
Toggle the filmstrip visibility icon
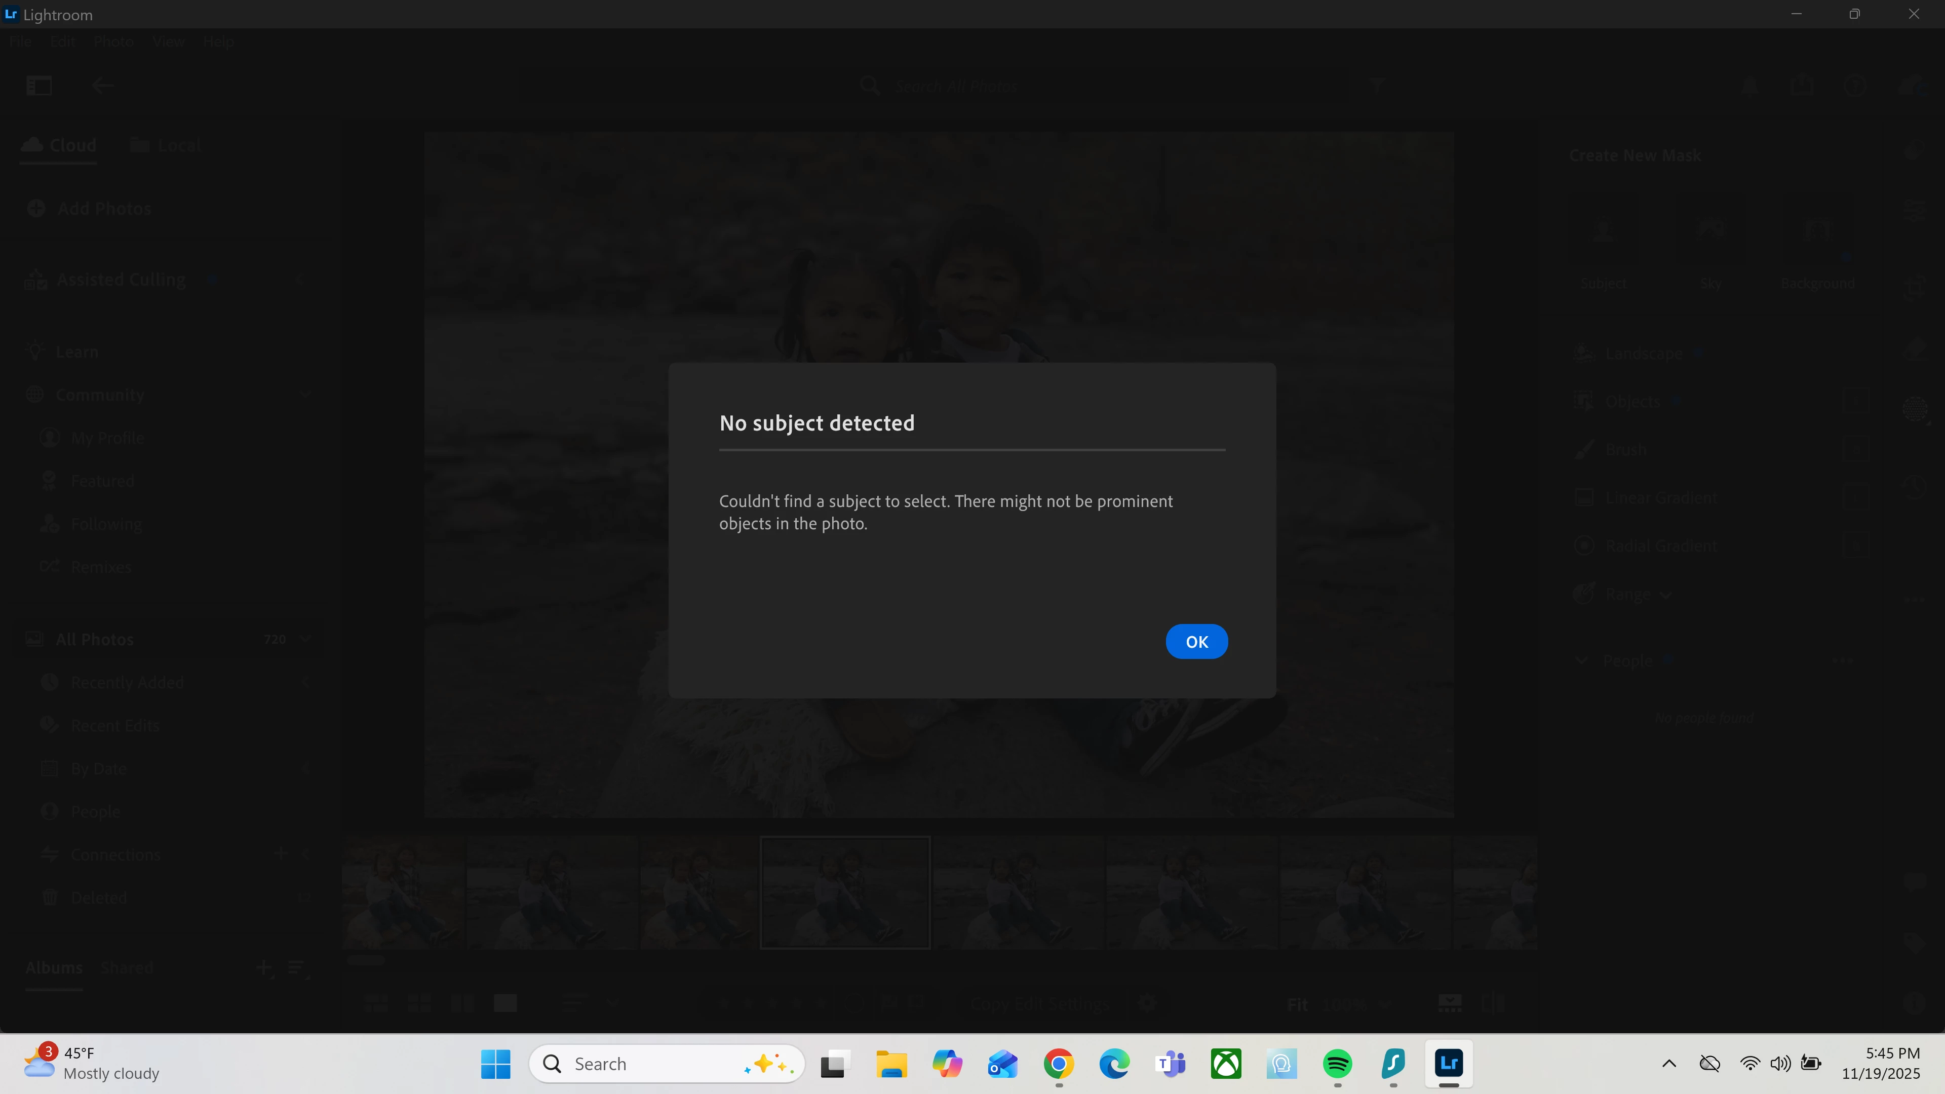click(1450, 1003)
